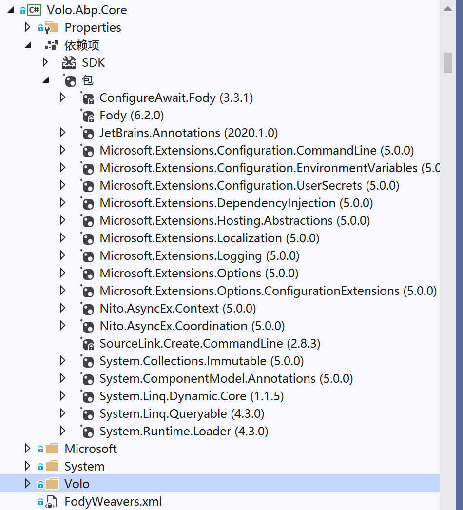
Task: Select Microsoft.Extensions.Localization (5.0.0)
Action: click(x=210, y=238)
